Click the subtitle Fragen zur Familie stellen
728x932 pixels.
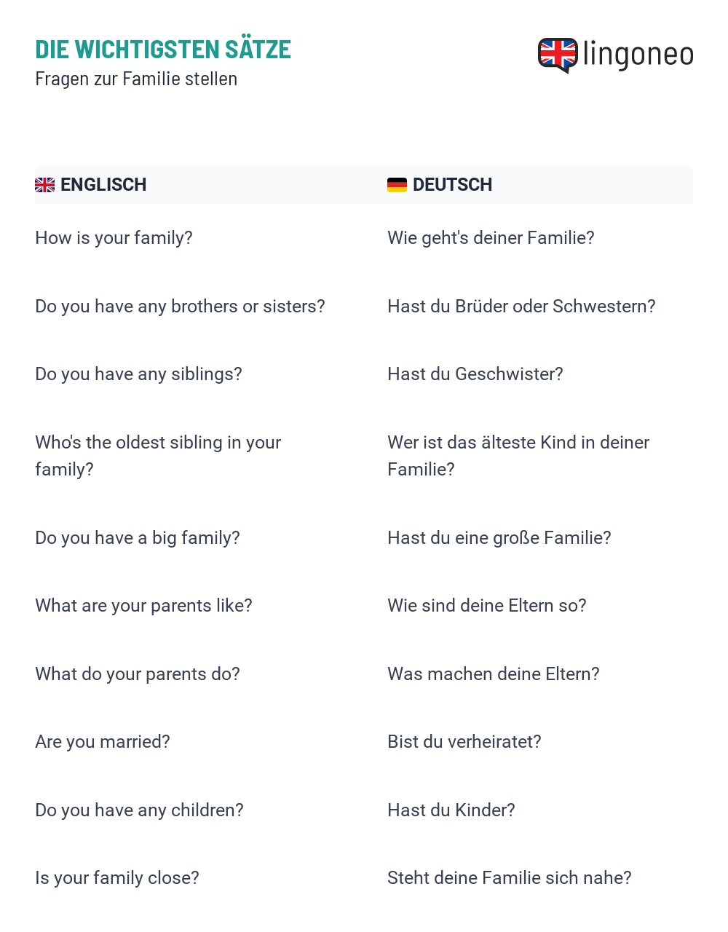pos(136,79)
